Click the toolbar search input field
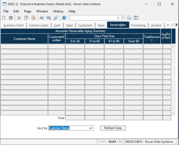Screen dimensions: 179x145 point(93,18)
